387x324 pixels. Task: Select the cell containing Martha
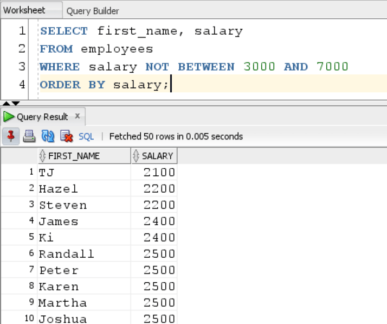coord(84,303)
